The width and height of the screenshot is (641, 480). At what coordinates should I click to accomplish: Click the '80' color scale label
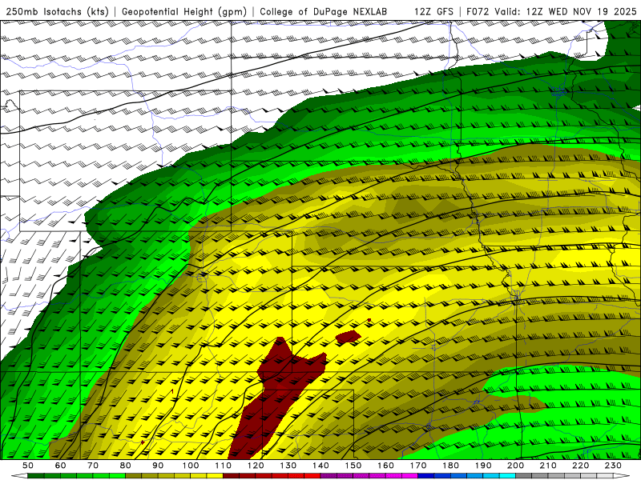click(126, 466)
